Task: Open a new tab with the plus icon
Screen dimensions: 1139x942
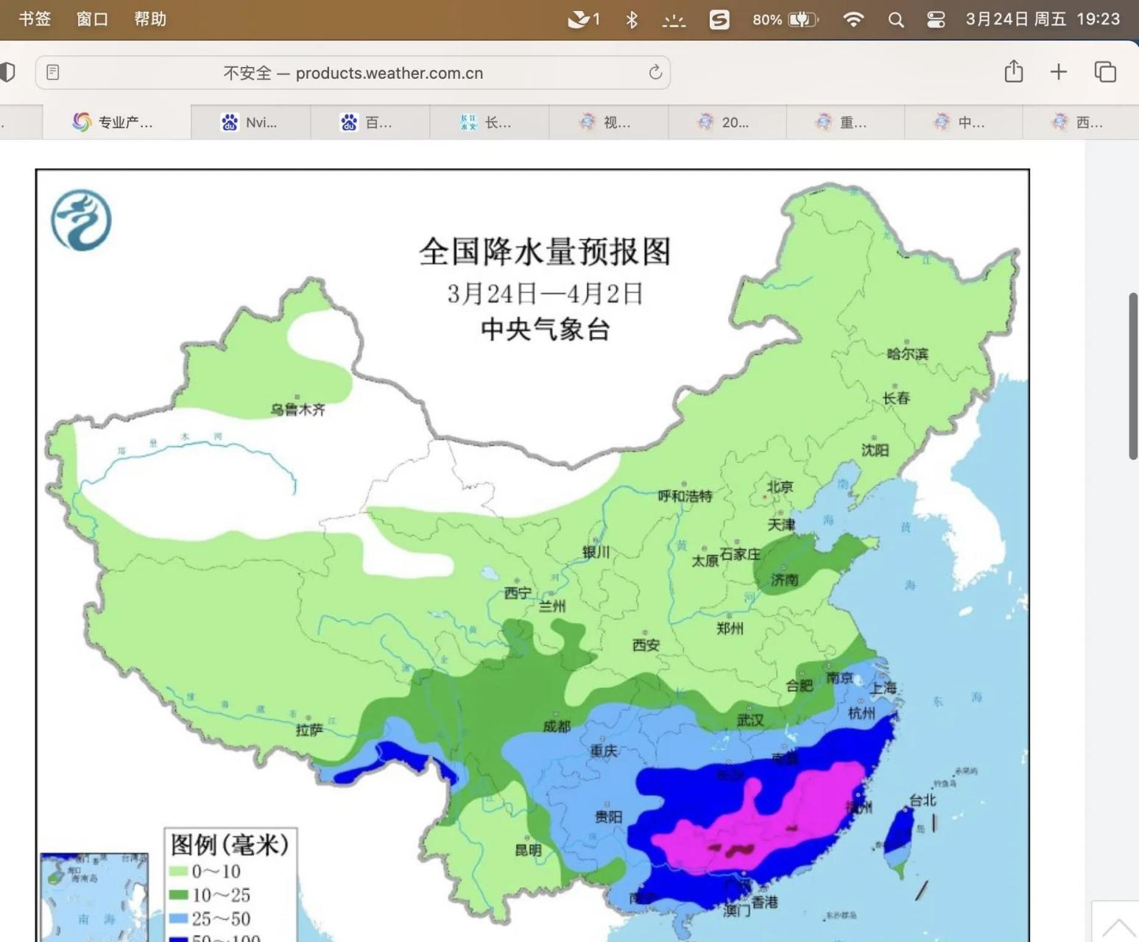Action: (x=1059, y=71)
